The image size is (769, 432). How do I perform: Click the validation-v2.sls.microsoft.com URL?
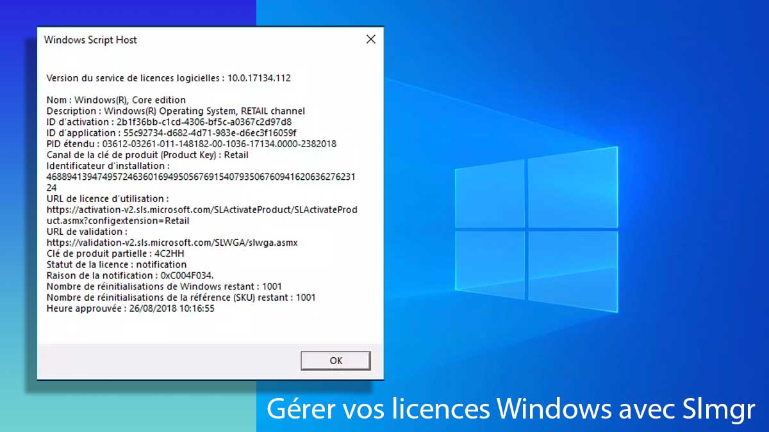point(172,243)
